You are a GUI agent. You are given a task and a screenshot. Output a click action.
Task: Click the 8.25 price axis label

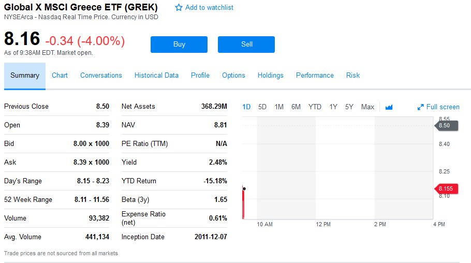(444, 171)
